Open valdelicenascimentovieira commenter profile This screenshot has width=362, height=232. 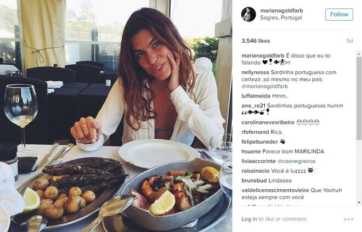275,190
